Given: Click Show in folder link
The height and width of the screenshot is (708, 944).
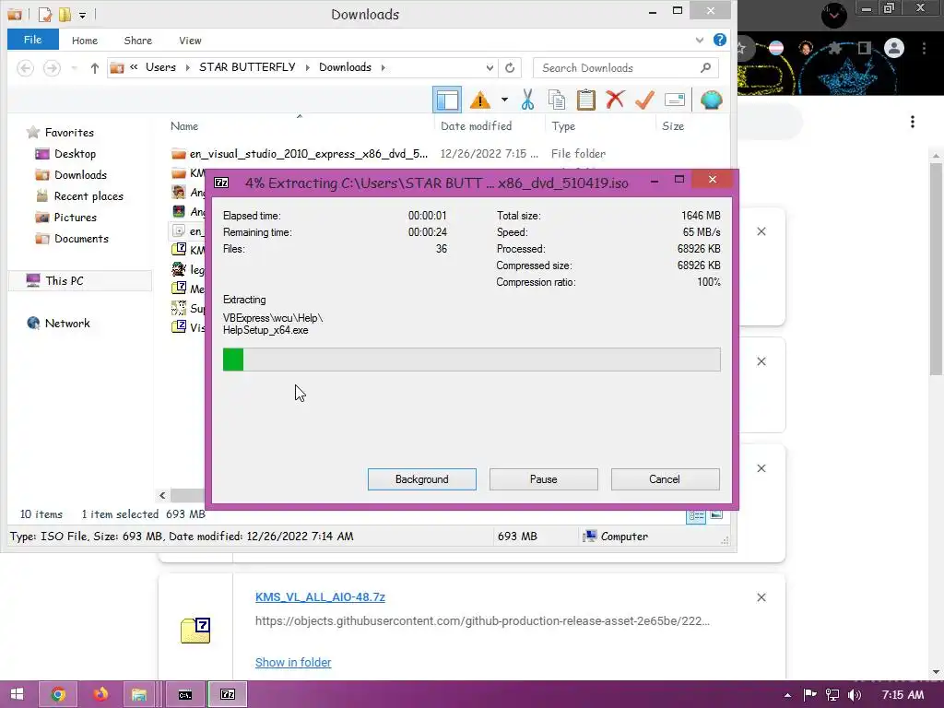Looking at the screenshot, I should coord(292,662).
